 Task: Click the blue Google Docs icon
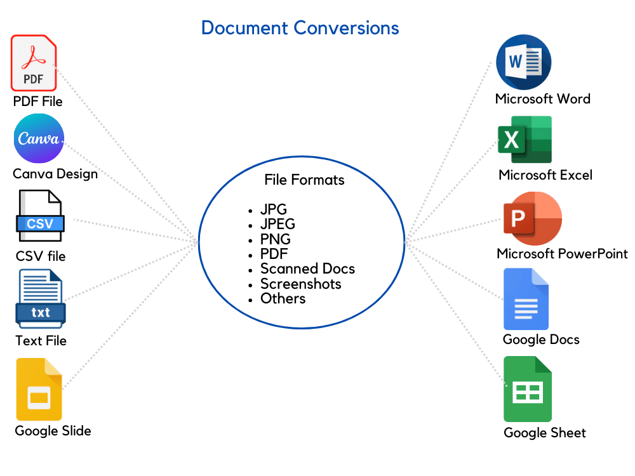pyautogui.click(x=526, y=299)
